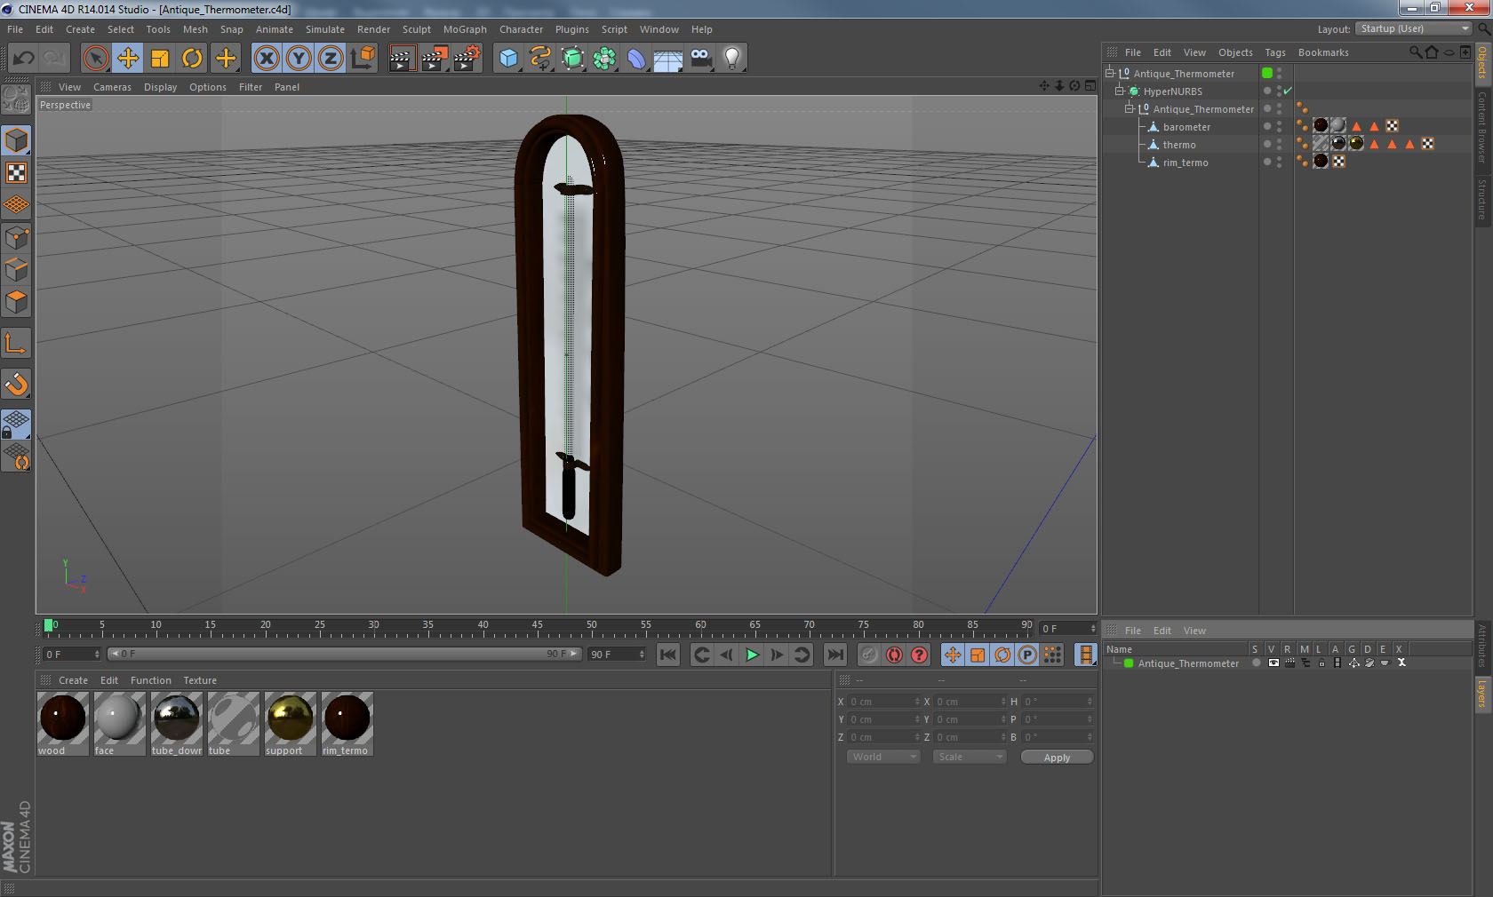Open the MoGraph menu
Image resolution: width=1493 pixels, height=897 pixels.
[465, 29]
